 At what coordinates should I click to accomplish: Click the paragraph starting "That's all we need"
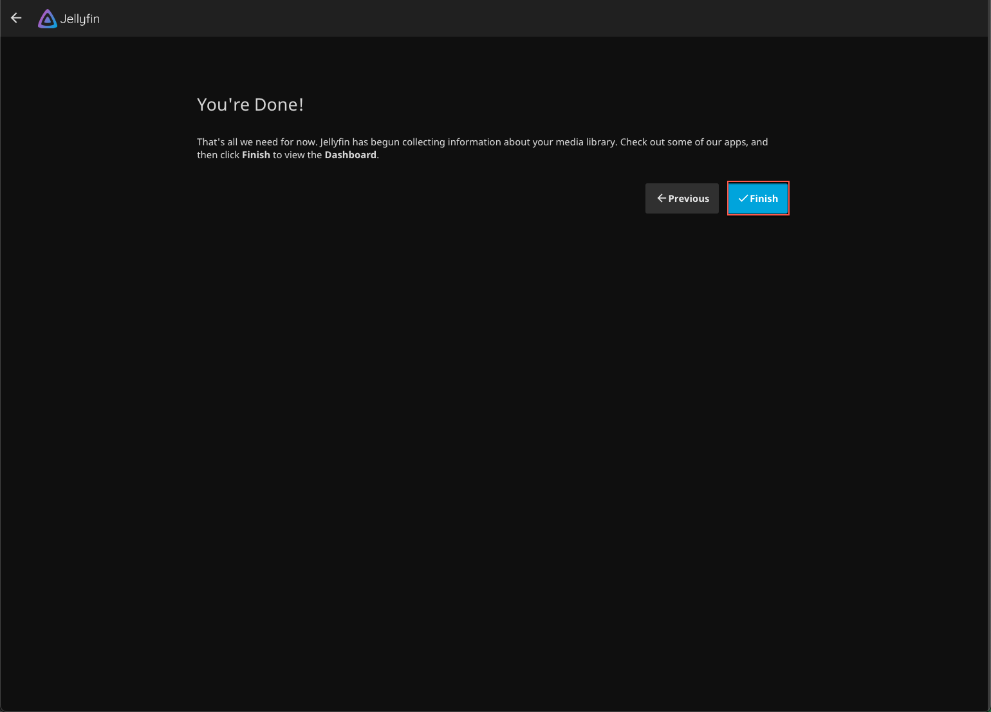pyautogui.click(x=483, y=149)
